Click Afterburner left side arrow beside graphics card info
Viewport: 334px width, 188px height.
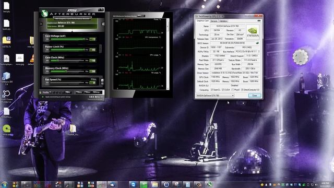coord(41,23)
